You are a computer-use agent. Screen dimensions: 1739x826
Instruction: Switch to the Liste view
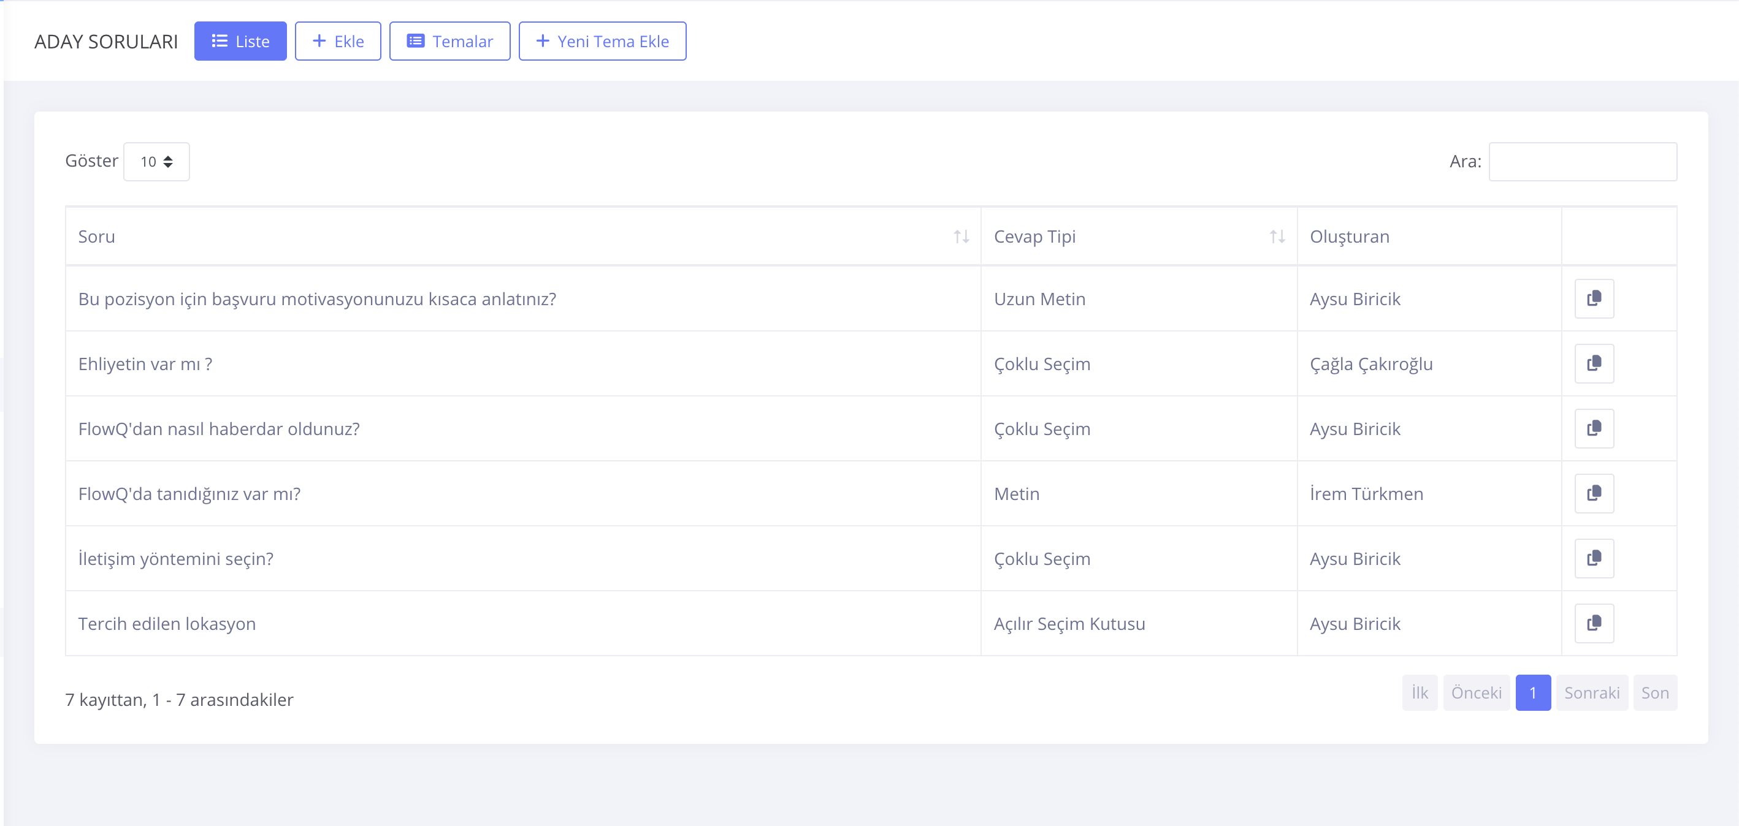(240, 42)
